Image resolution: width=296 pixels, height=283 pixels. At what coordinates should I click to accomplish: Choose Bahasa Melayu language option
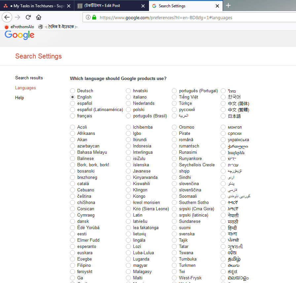pos(72,152)
